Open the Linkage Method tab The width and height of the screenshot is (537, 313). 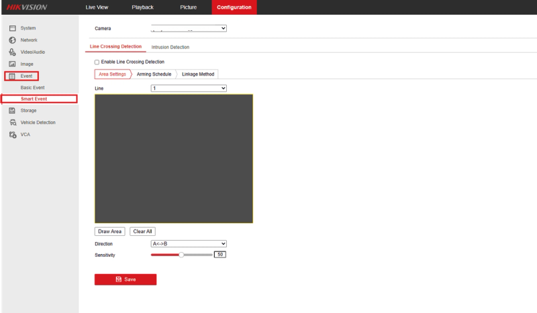coord(198,74)
